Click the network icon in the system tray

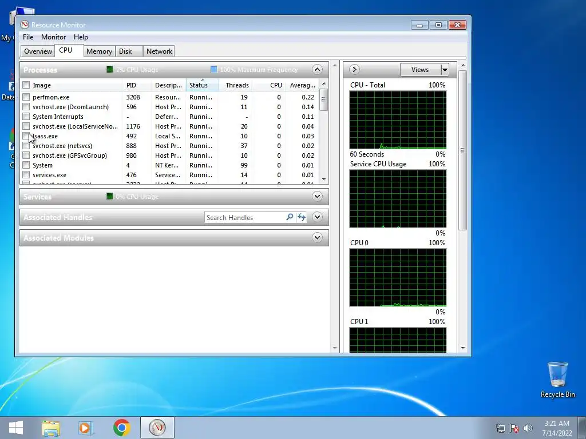(500, 428)
